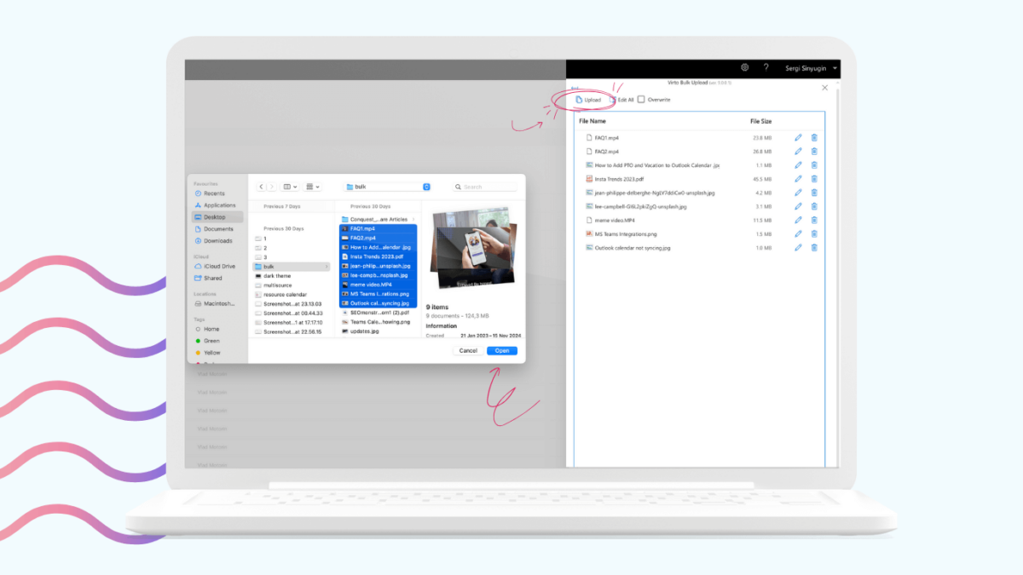1023x575 pixels.
Task: Click the Upload icon in Virto Bulk Upload
Action: coord(578,100)
